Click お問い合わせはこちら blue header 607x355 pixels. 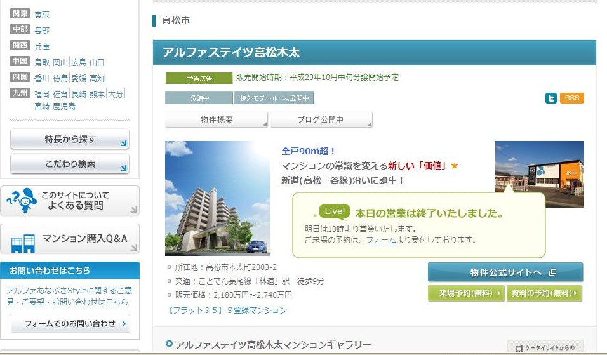pos(70,270)
